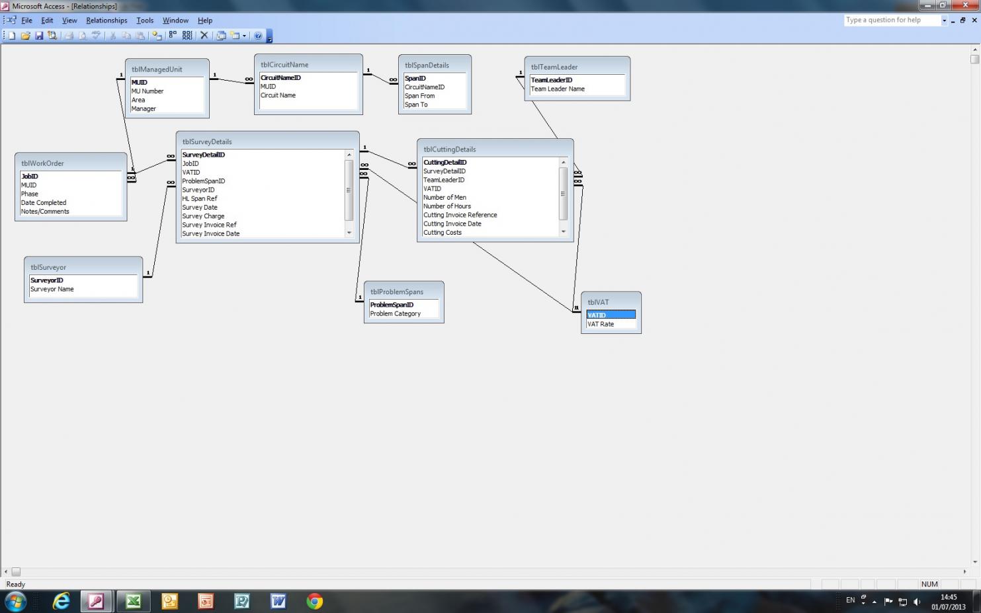Click the Print Preview toolbar icon

click(x=83, y=36)
